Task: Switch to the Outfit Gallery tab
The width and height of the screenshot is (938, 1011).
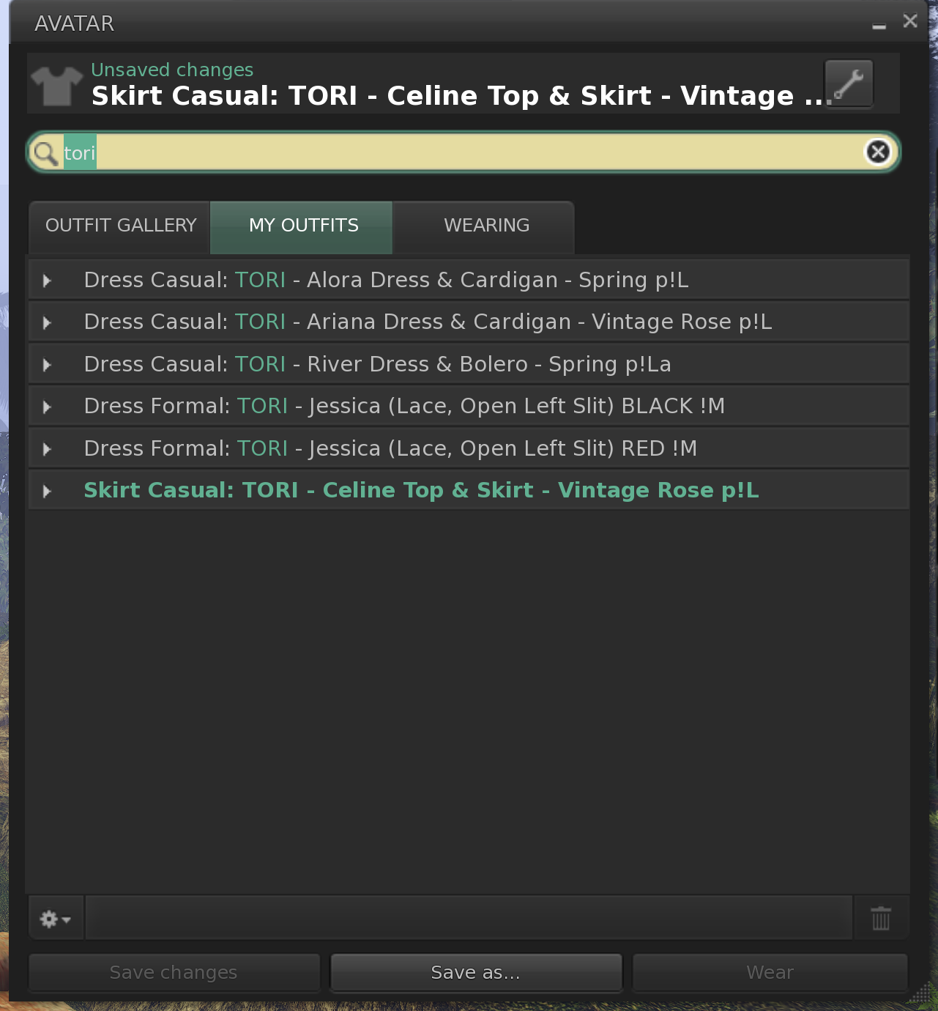Action: [120, 226]
